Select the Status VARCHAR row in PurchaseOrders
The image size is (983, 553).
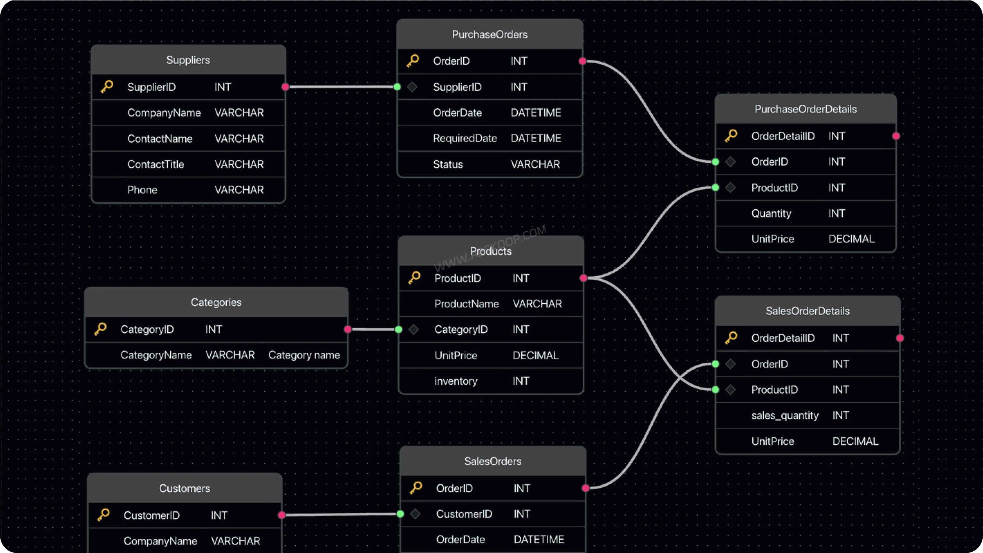pyautogui.click(x=489, y=164)
